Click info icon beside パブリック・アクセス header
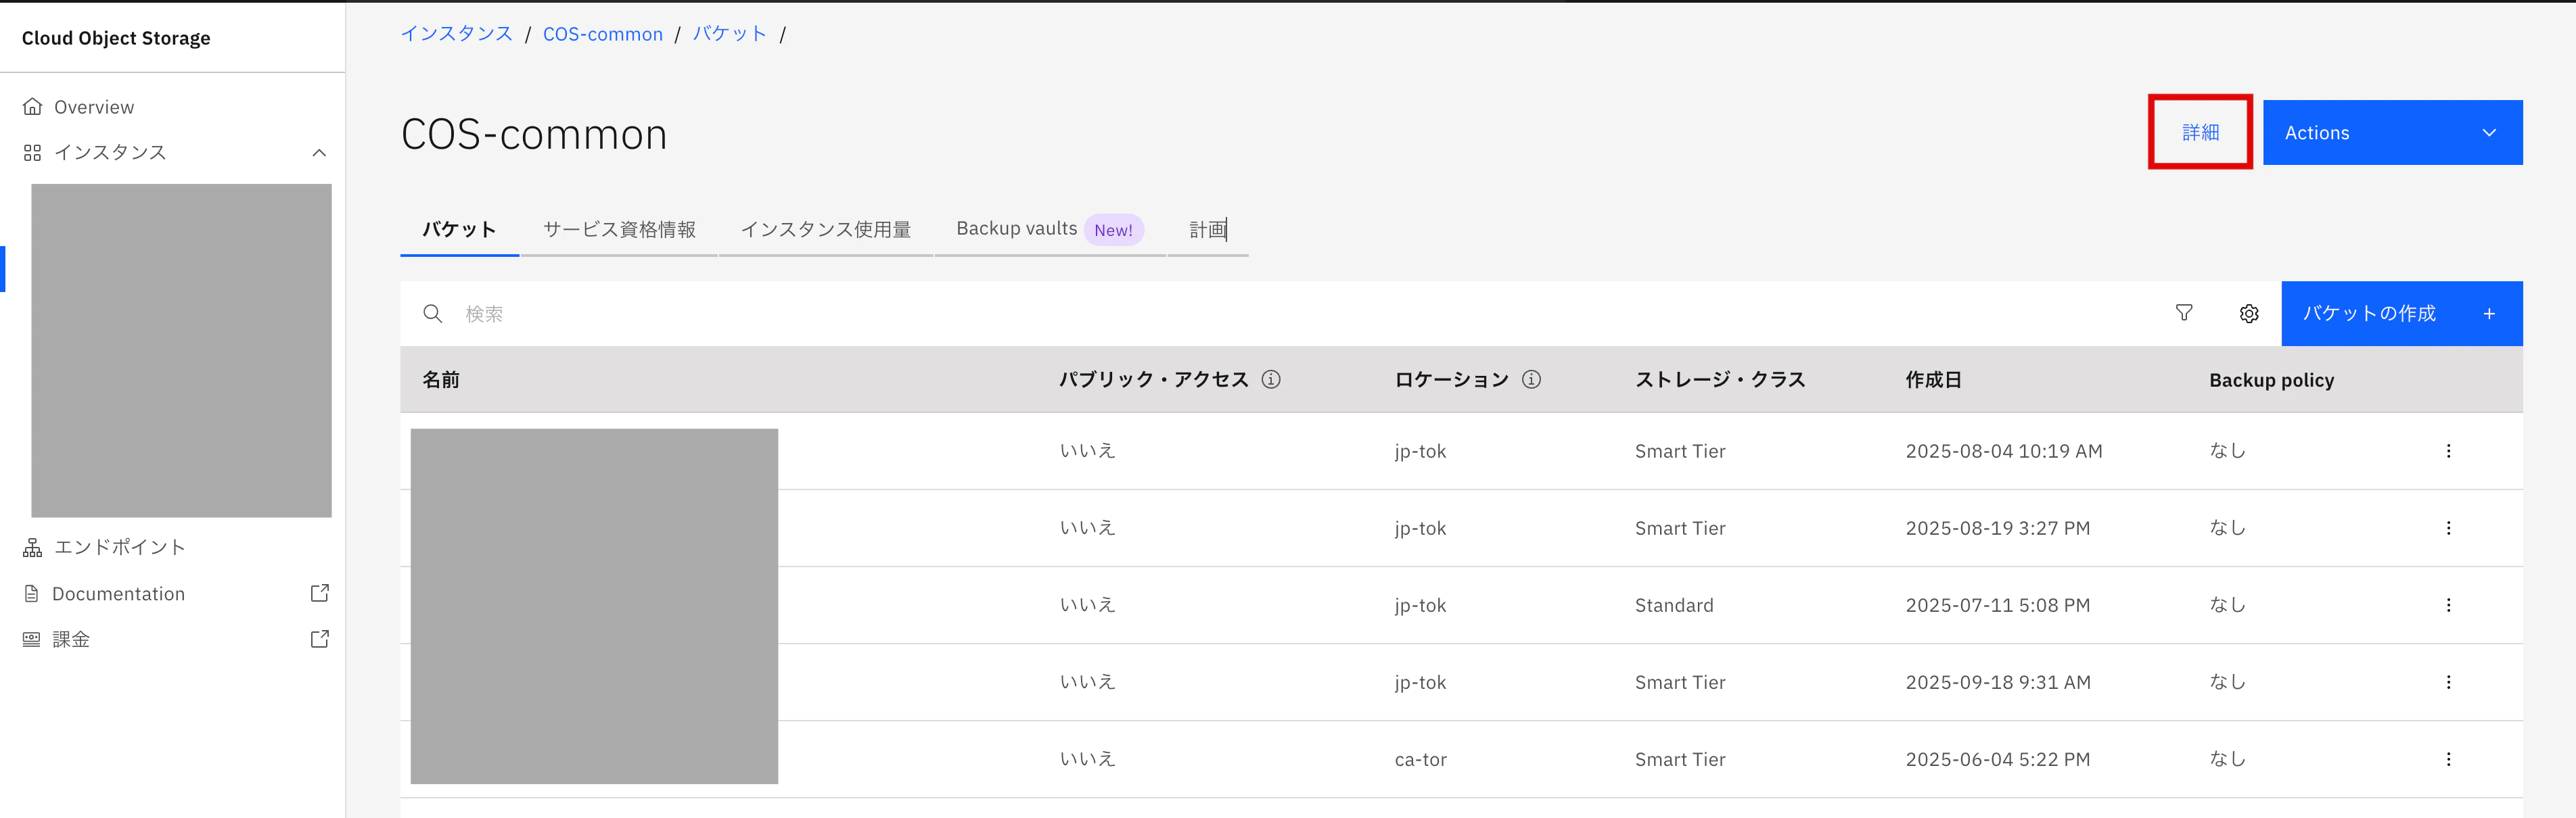 tap(1271, 379)
